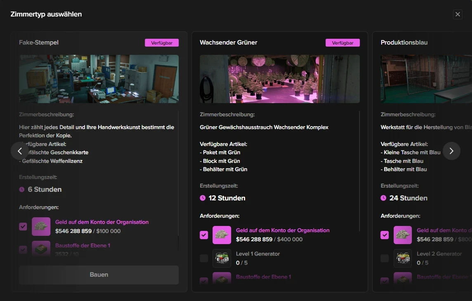The image size is (472, 301).
Task: Toggle money checkbox in Wachsender Grüner card
Action: [204, 235]
